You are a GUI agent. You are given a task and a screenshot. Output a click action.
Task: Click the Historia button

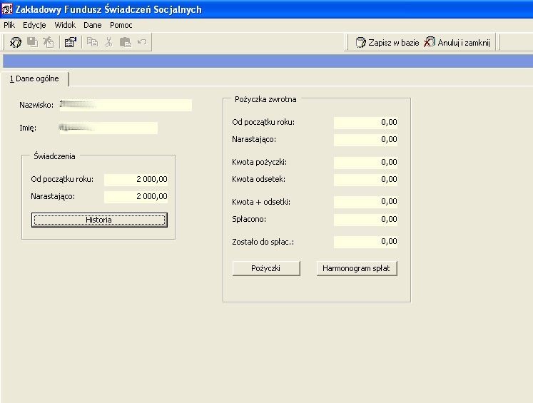click(99, 220)
